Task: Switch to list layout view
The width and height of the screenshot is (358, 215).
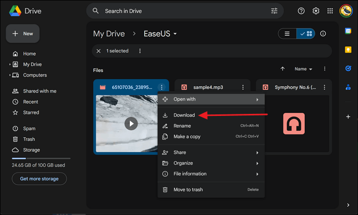Action: click(x=287, y=34)
